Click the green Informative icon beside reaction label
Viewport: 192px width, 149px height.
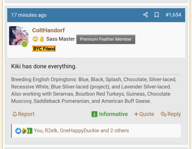pos(95,114)
